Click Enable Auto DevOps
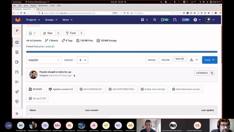 (x=153, y=89)
